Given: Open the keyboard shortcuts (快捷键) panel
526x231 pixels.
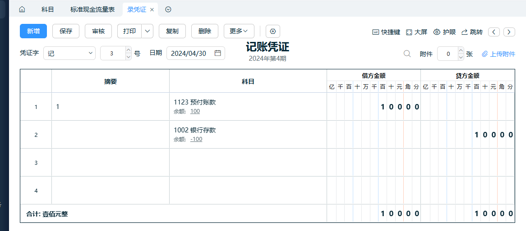Looking at the screenshot, I should coord(386,32).
